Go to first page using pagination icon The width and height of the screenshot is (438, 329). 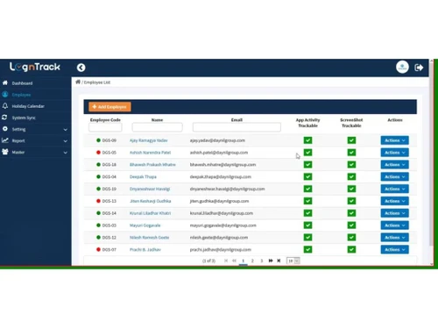[x=226, y=261]
